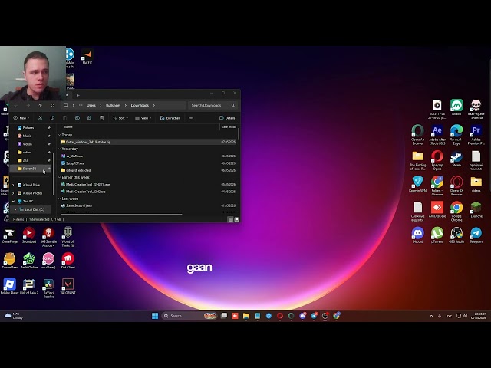Open the New dropdown in Explorer
Screen dimensions: 491x368
point(21,118)
